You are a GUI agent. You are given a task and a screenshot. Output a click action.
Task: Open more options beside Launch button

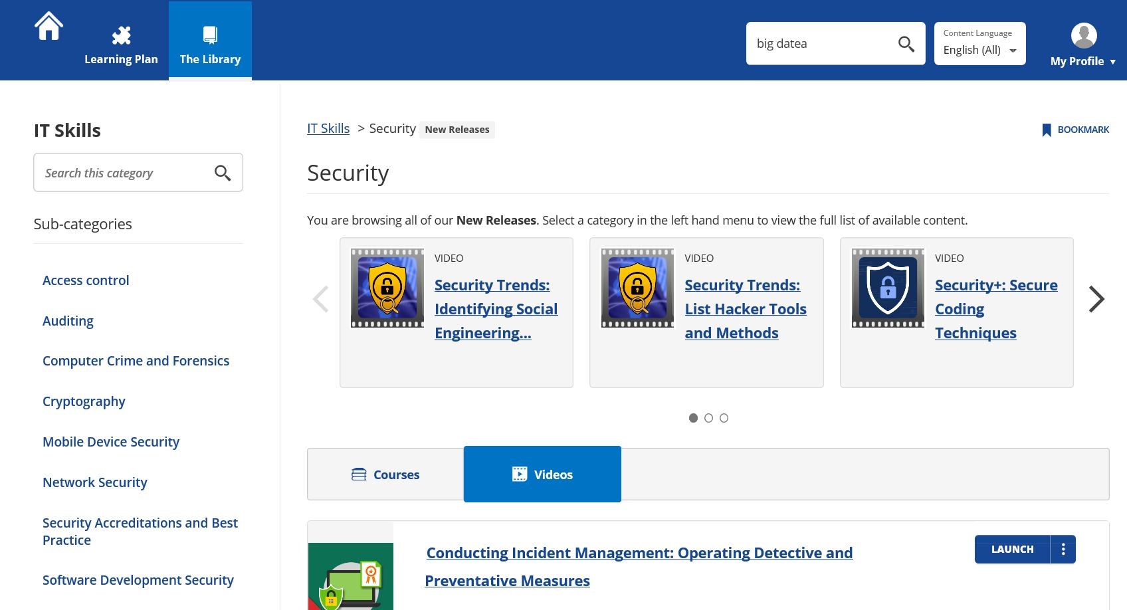point(1063,550)
